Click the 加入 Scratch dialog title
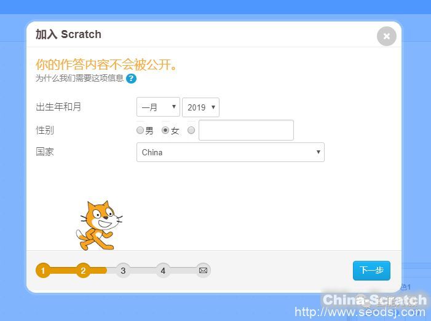 (68, 34)
